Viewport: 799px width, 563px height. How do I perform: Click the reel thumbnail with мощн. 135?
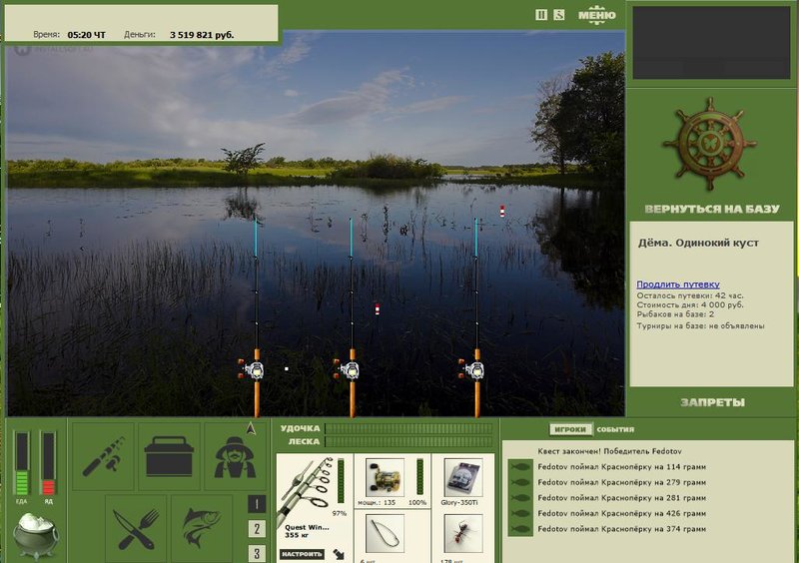click(385, 477)
